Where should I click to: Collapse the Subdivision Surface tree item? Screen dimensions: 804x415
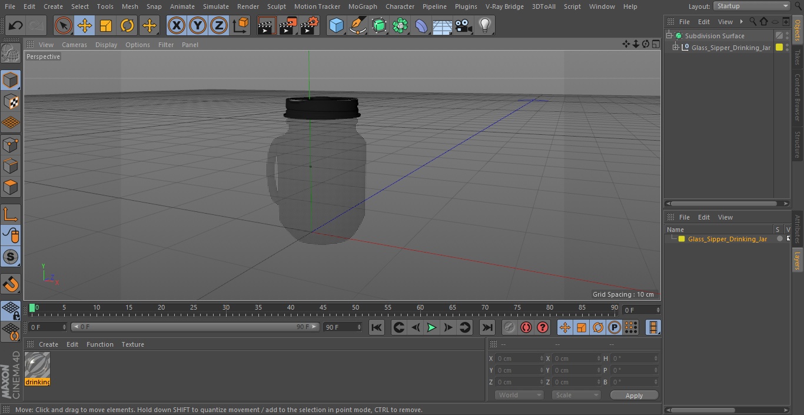[x=669, y=36]
